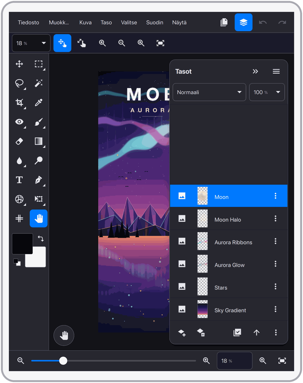Toggle the grid tool

click(x=19, y=218)
